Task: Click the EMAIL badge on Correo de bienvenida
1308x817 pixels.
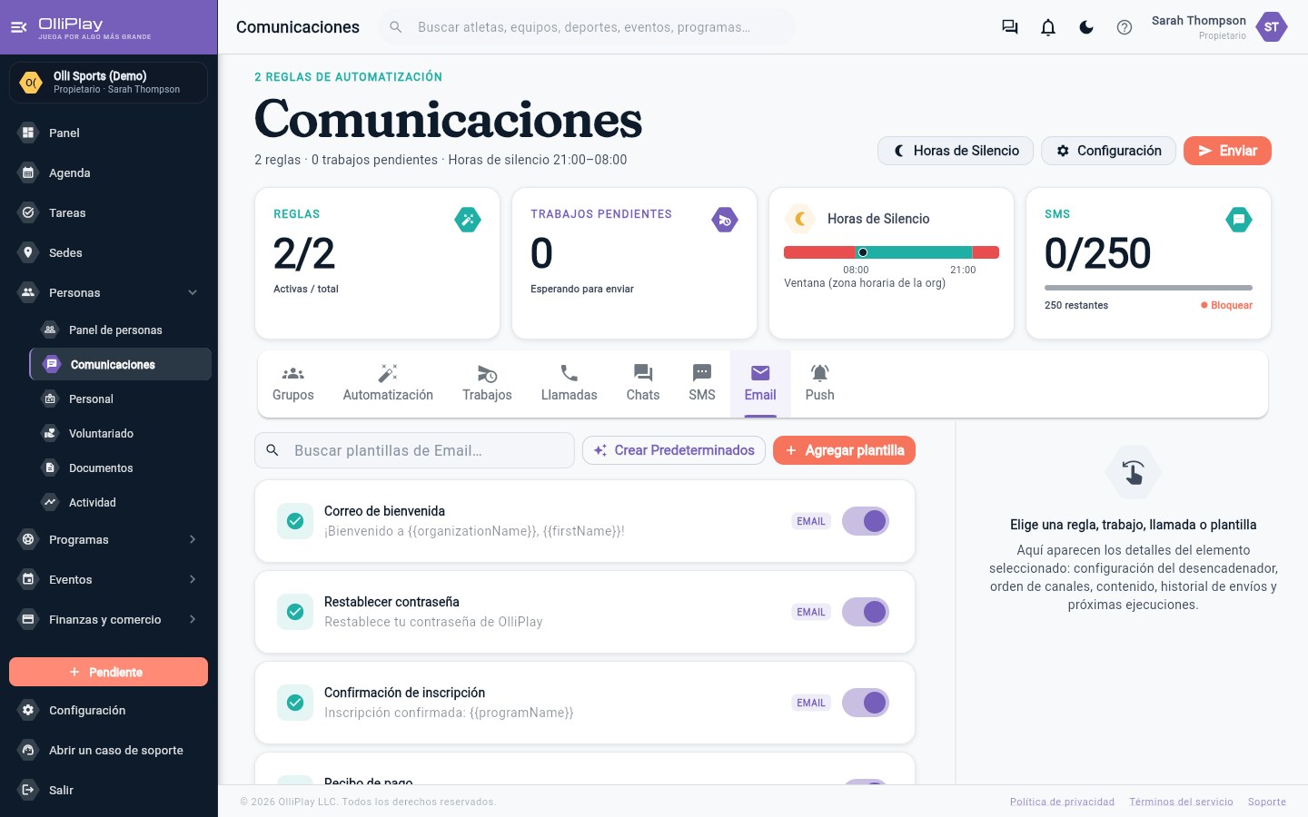Action: tap(811, 521)
